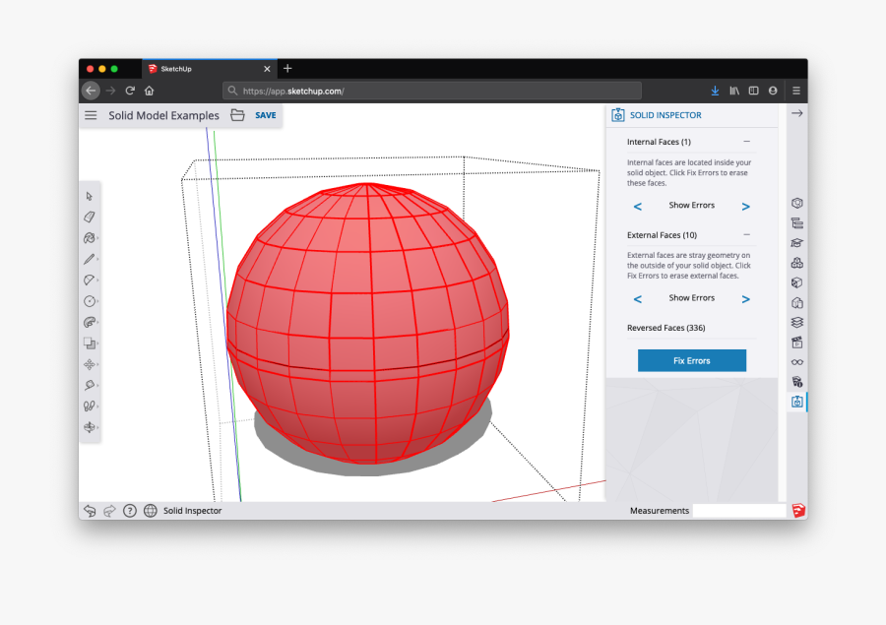Image resolution: width=886 pixels, height=625 pixels.
Task: Open the main hamburger menu
Action: coord(91,114)
